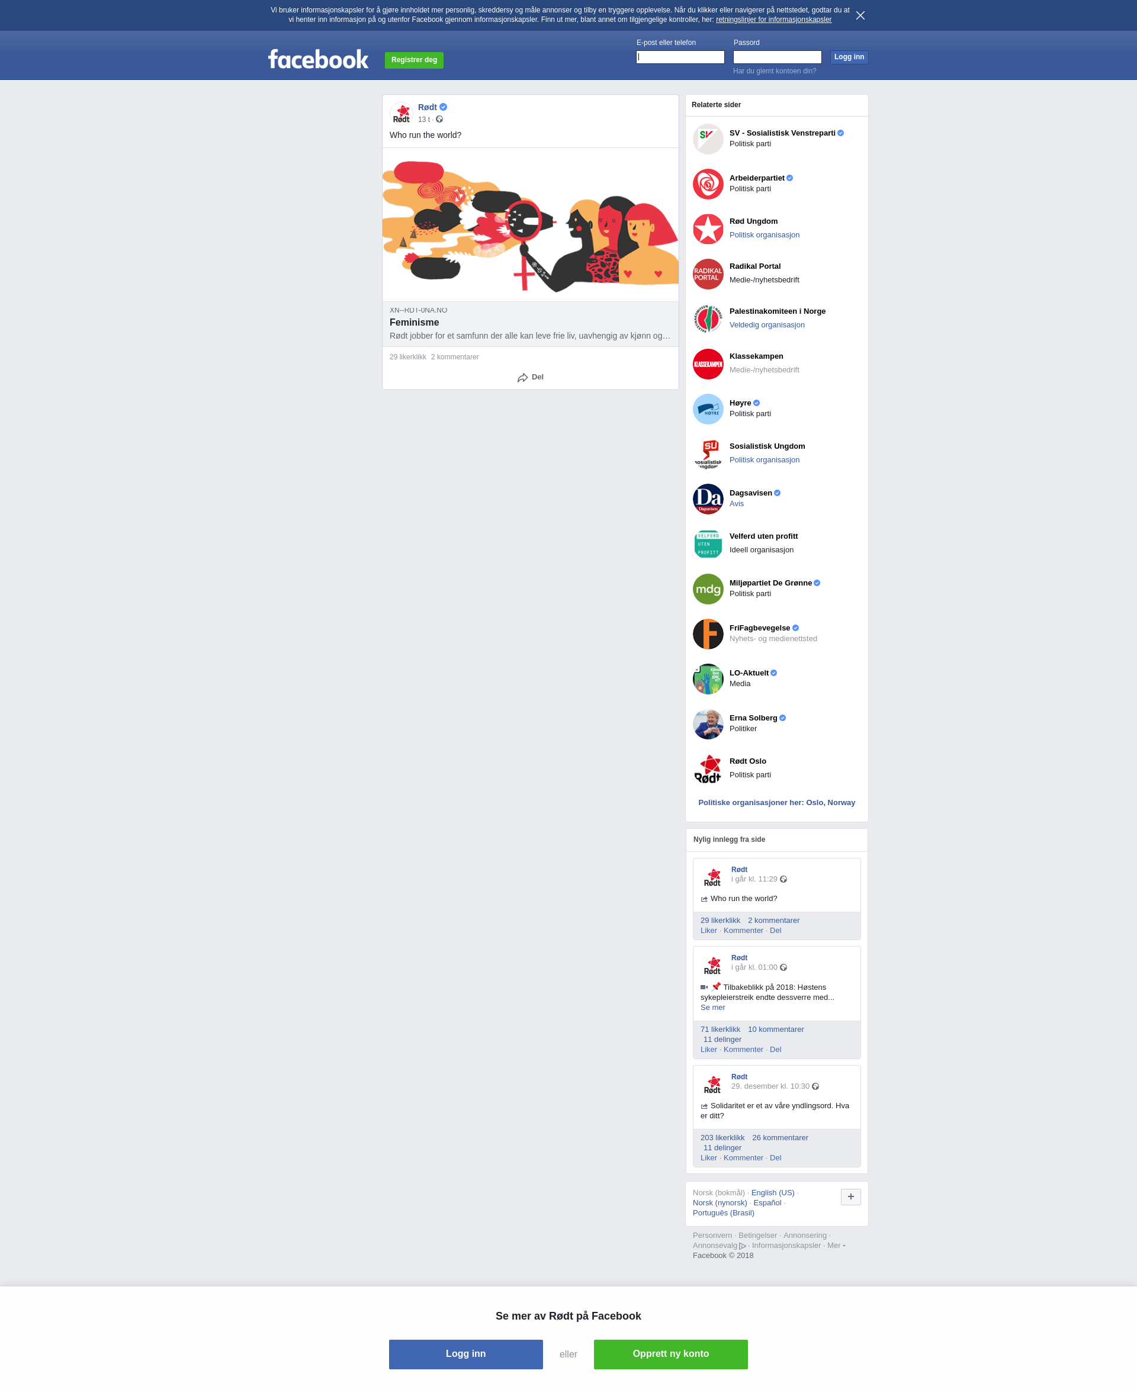Open Rød Ungdom star icon
This screenshot has height=1393, width=1137.
(708, 229)
